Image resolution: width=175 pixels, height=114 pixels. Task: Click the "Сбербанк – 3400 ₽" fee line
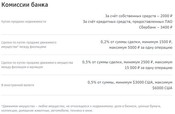pyautogui.click(x=156, y=27)
